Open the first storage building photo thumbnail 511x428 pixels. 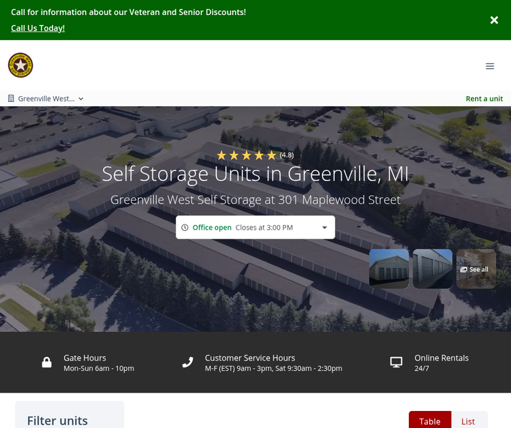[389, 269]
